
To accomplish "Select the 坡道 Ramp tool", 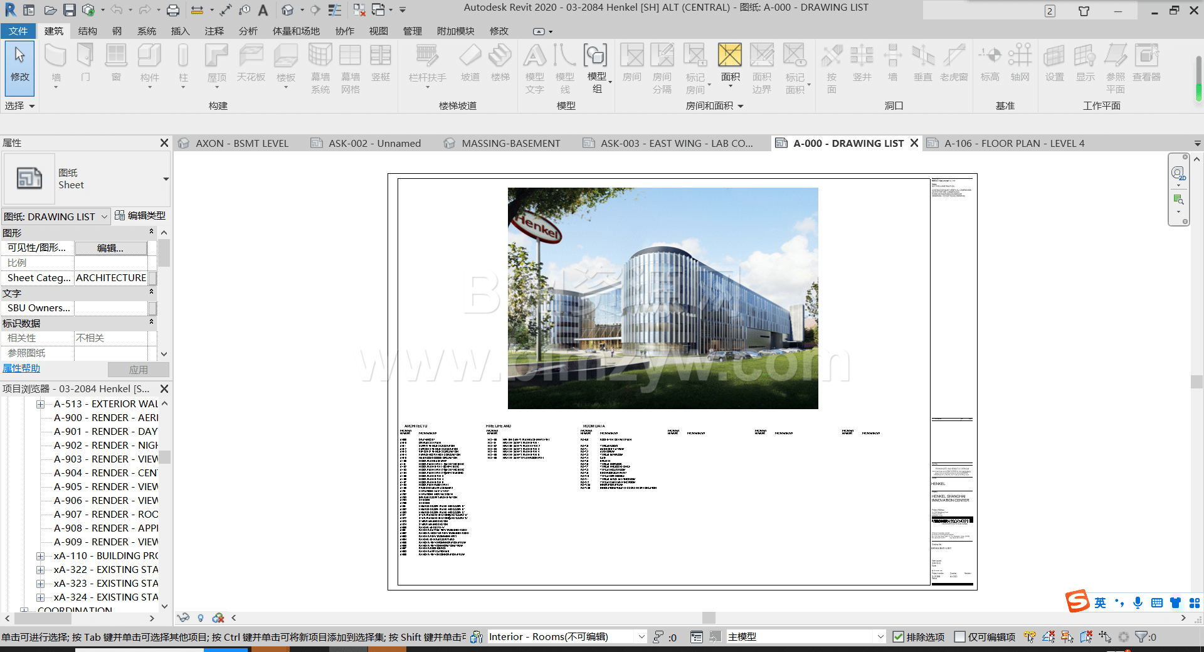I will pos(470,64).
